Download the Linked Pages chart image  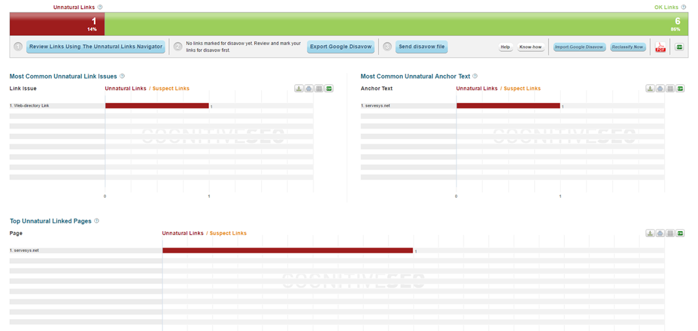[650, 233]
